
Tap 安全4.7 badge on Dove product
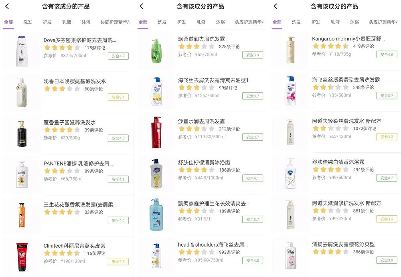pos(118,56)
